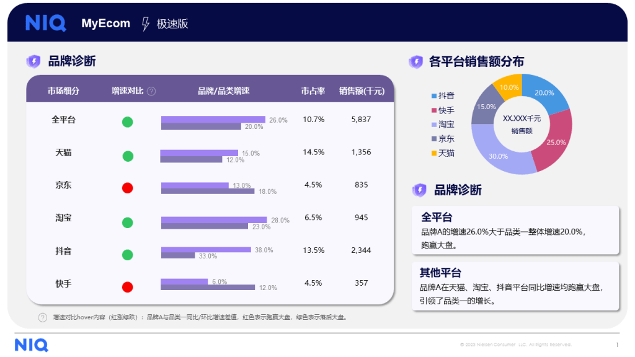Click the 15.0% gray-purple donut segment
635x357 pixels.
(x=485, y=107)
